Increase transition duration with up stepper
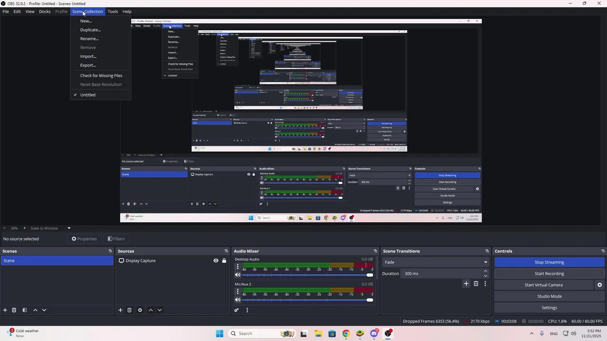Viewport: 607px width, 341px height. (x=486, y=271)
